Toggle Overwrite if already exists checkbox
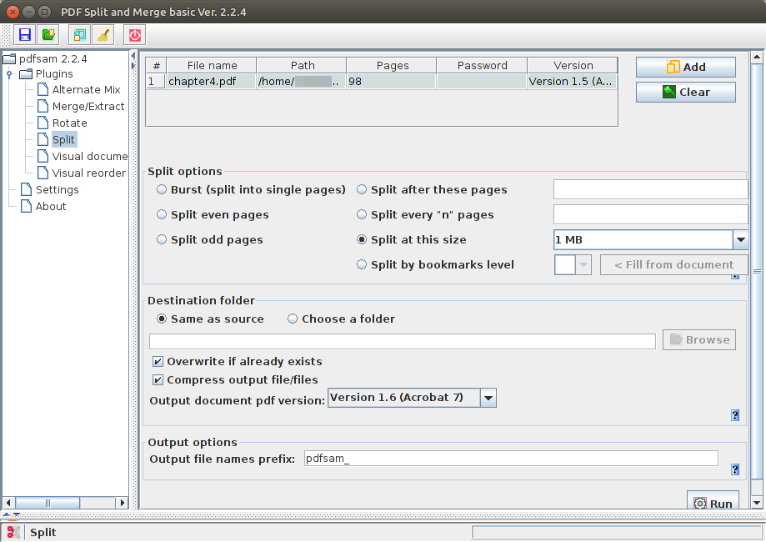Screen dimensions: 766x542 click(x=158, y=362)
